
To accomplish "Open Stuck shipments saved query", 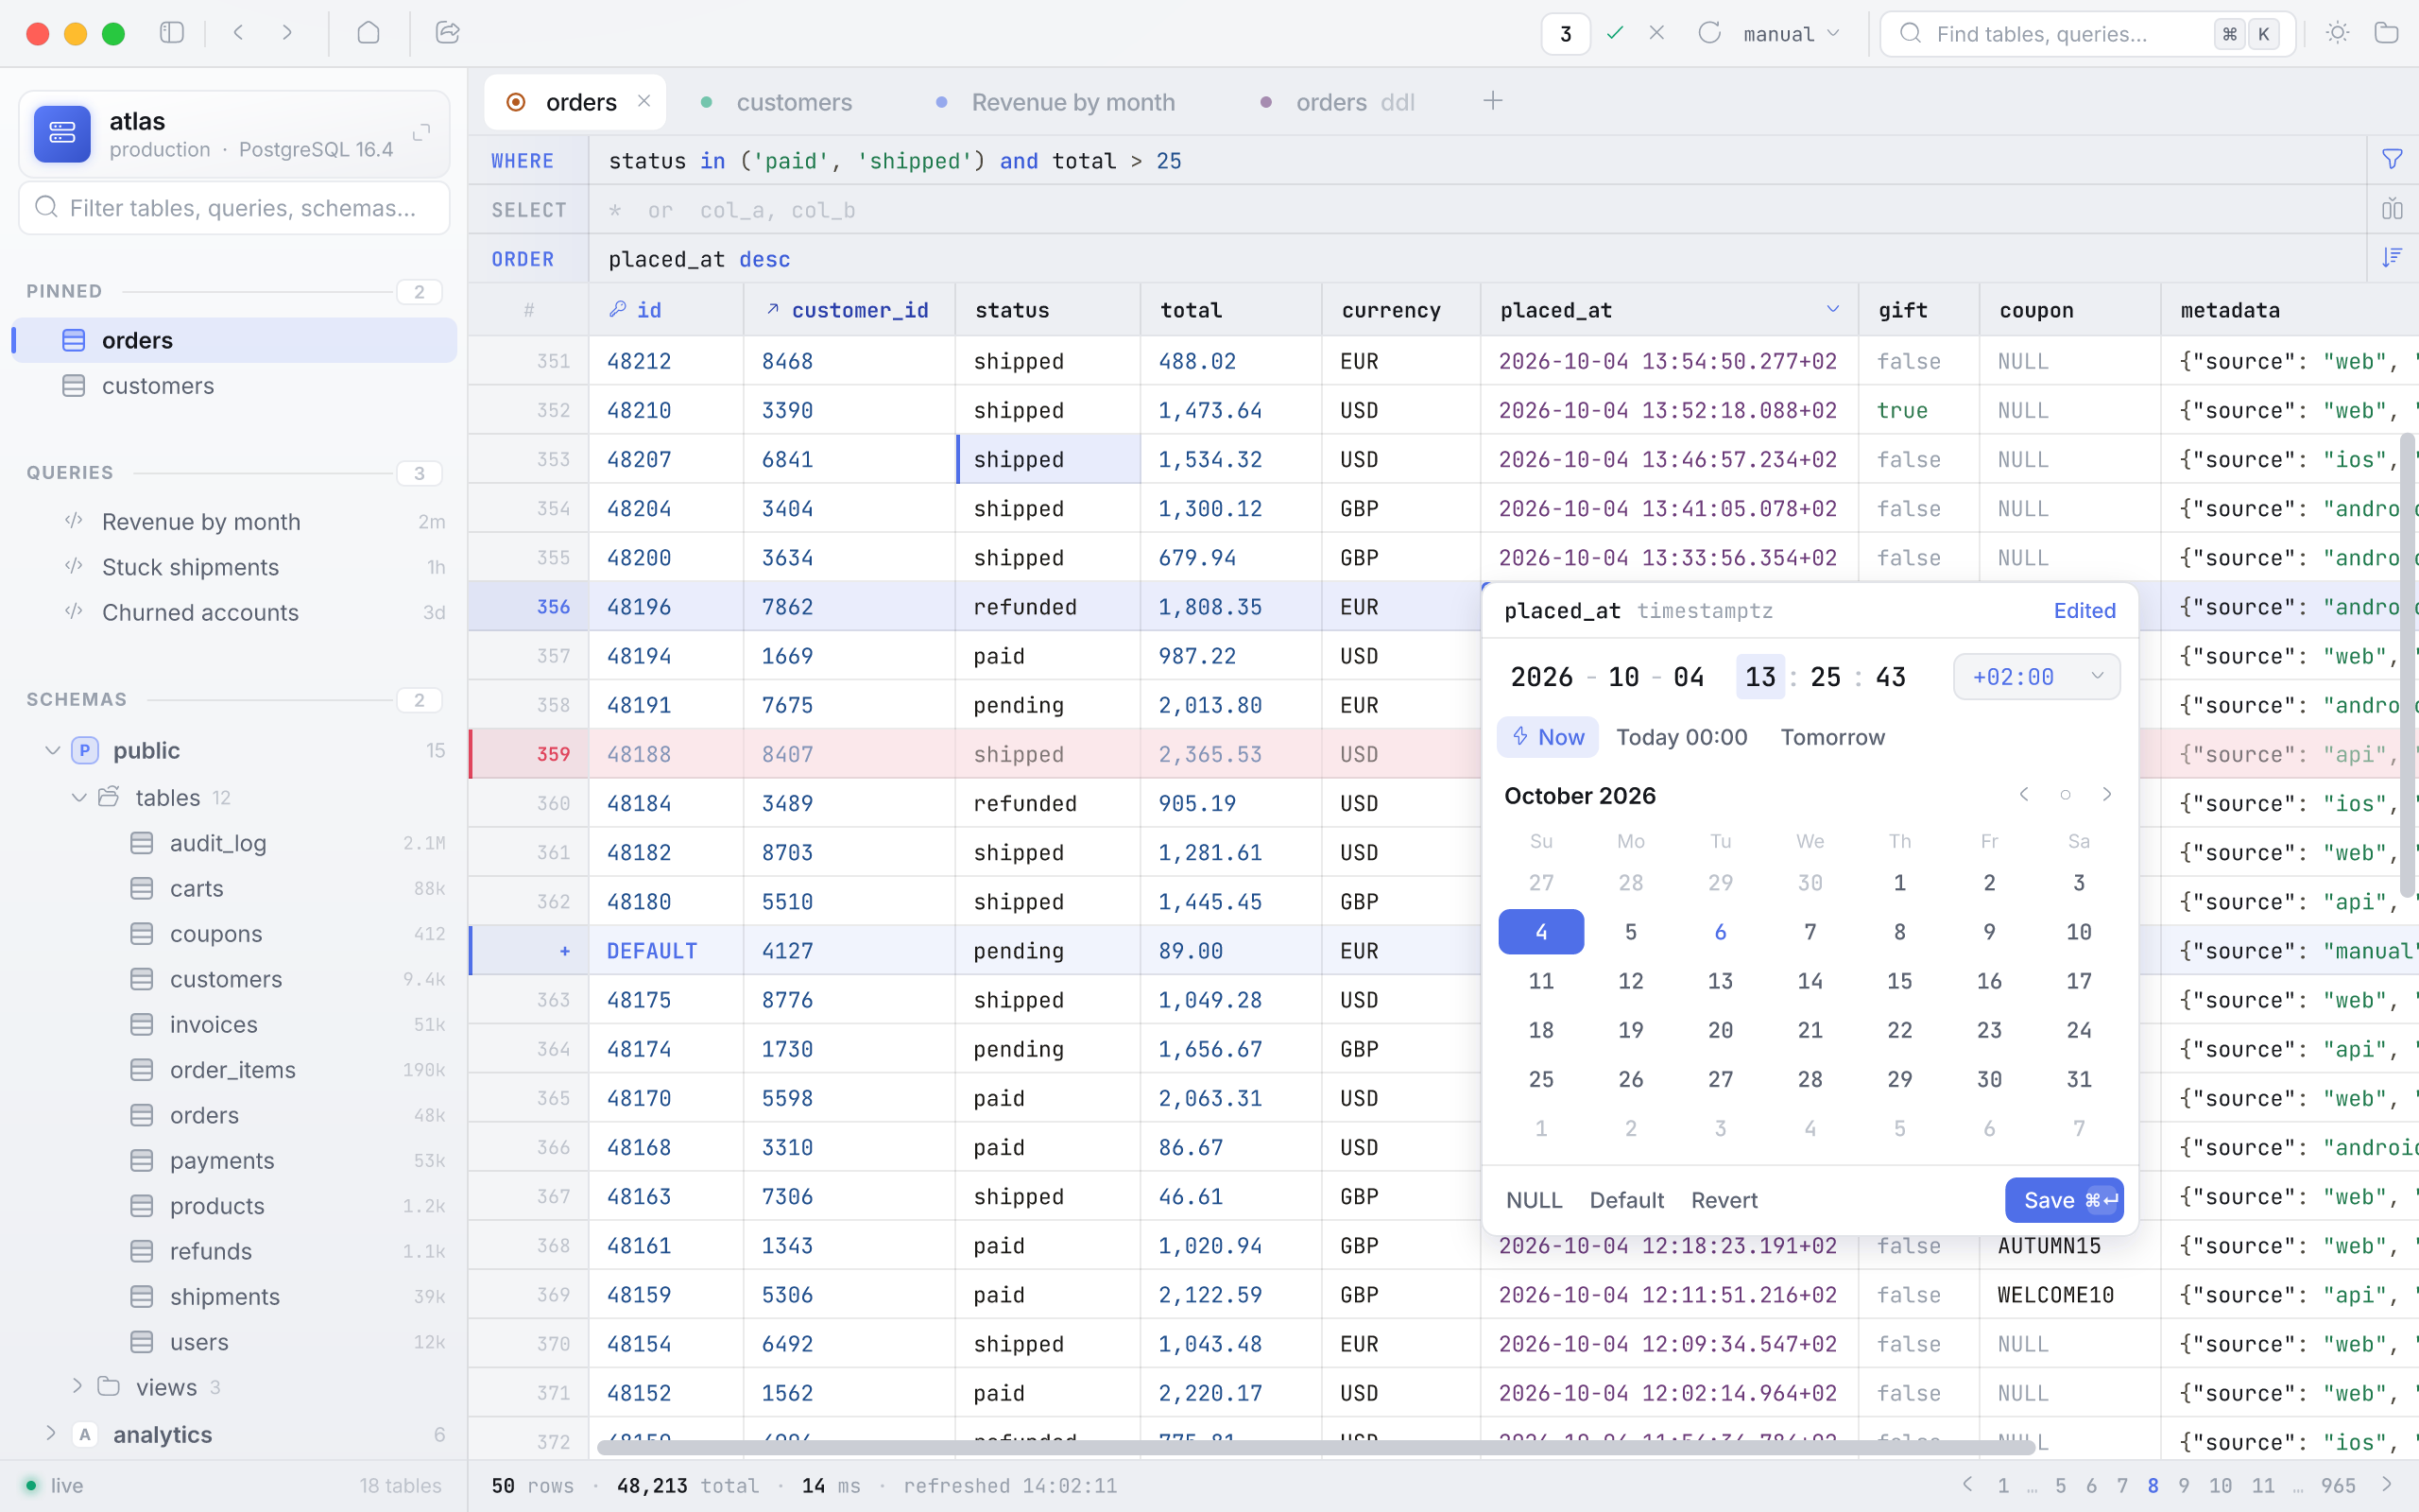I will click(x=190, y=567).
